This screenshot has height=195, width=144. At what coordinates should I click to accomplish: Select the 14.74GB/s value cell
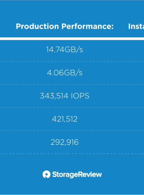(x=64, y=49)
